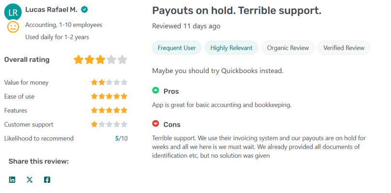Click the Overall rating stars
This screenshot has height=193, width=391.
pyautogui.click(x=101, y=60)
